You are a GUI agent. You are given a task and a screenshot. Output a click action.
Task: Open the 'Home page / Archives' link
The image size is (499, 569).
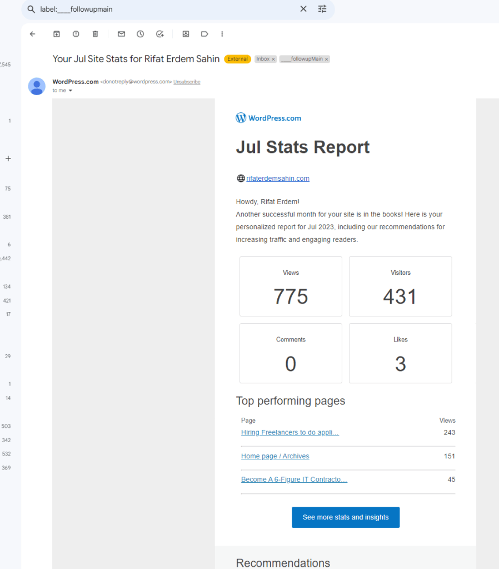tap(275, 456)
